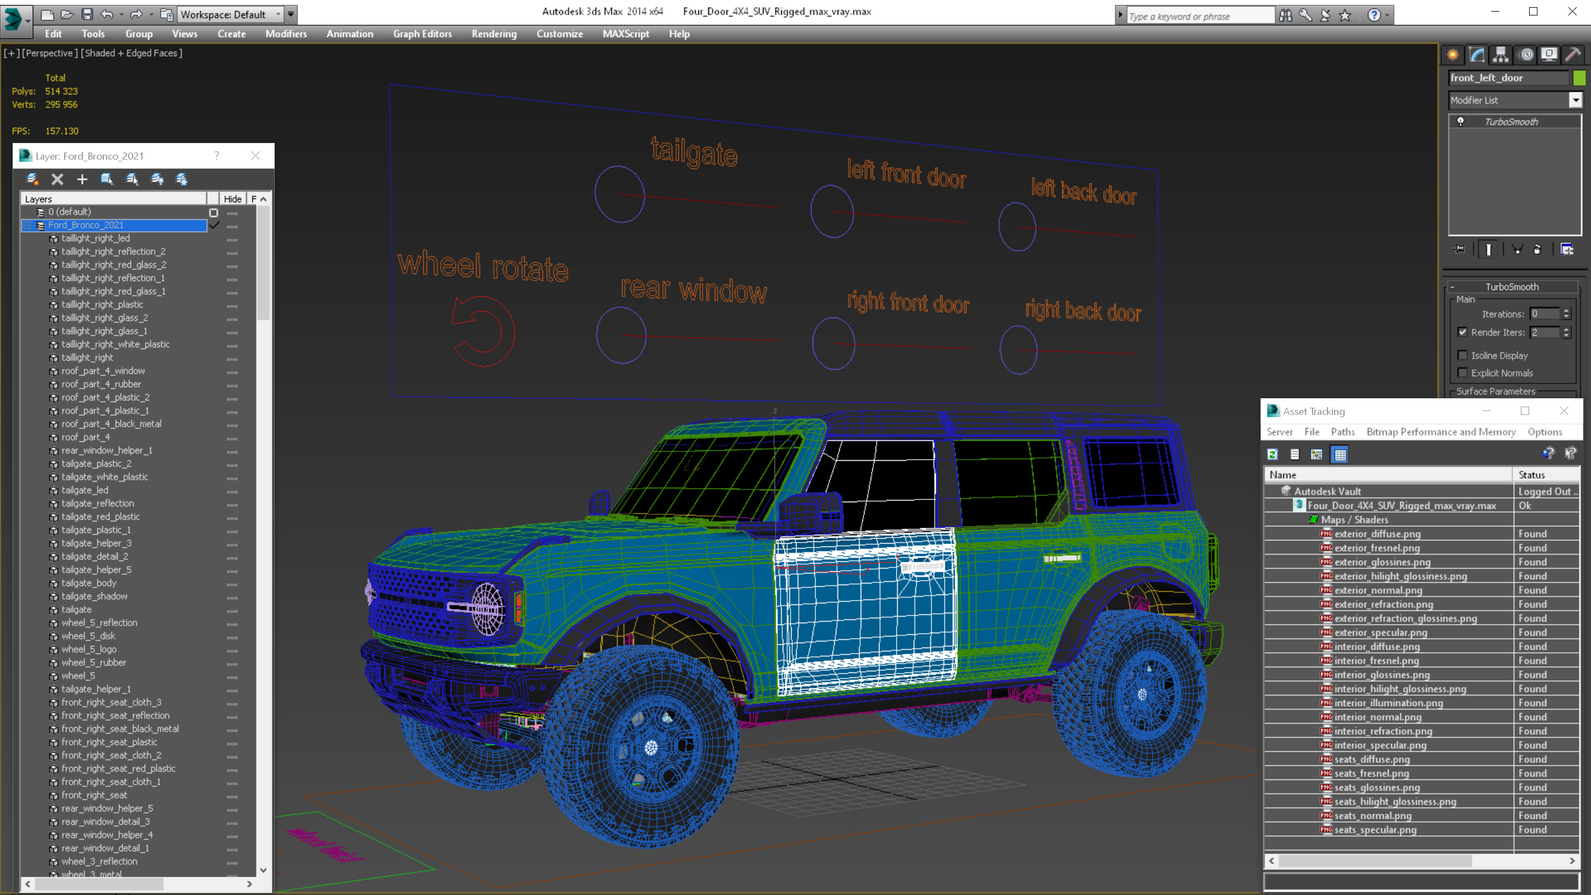Toggle Hide dash for tailgate_body
Viewport: 1591px width, 895px height.
click(232, 585)
